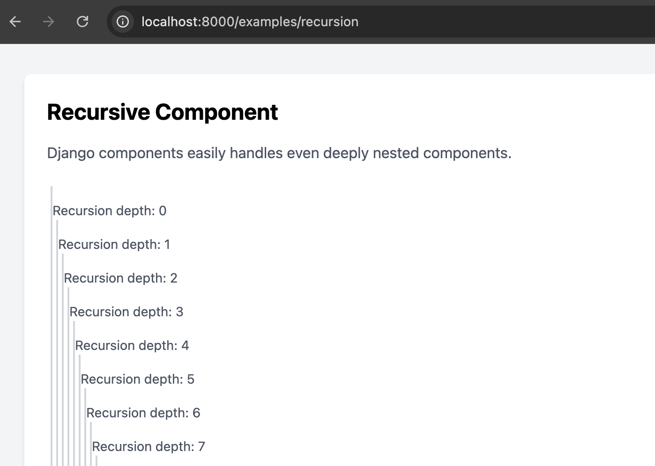The height and width of the screenshot is (466, 655).
Task: Click the "Recursion depth: 3" line
Action: (x=127, y=312)
